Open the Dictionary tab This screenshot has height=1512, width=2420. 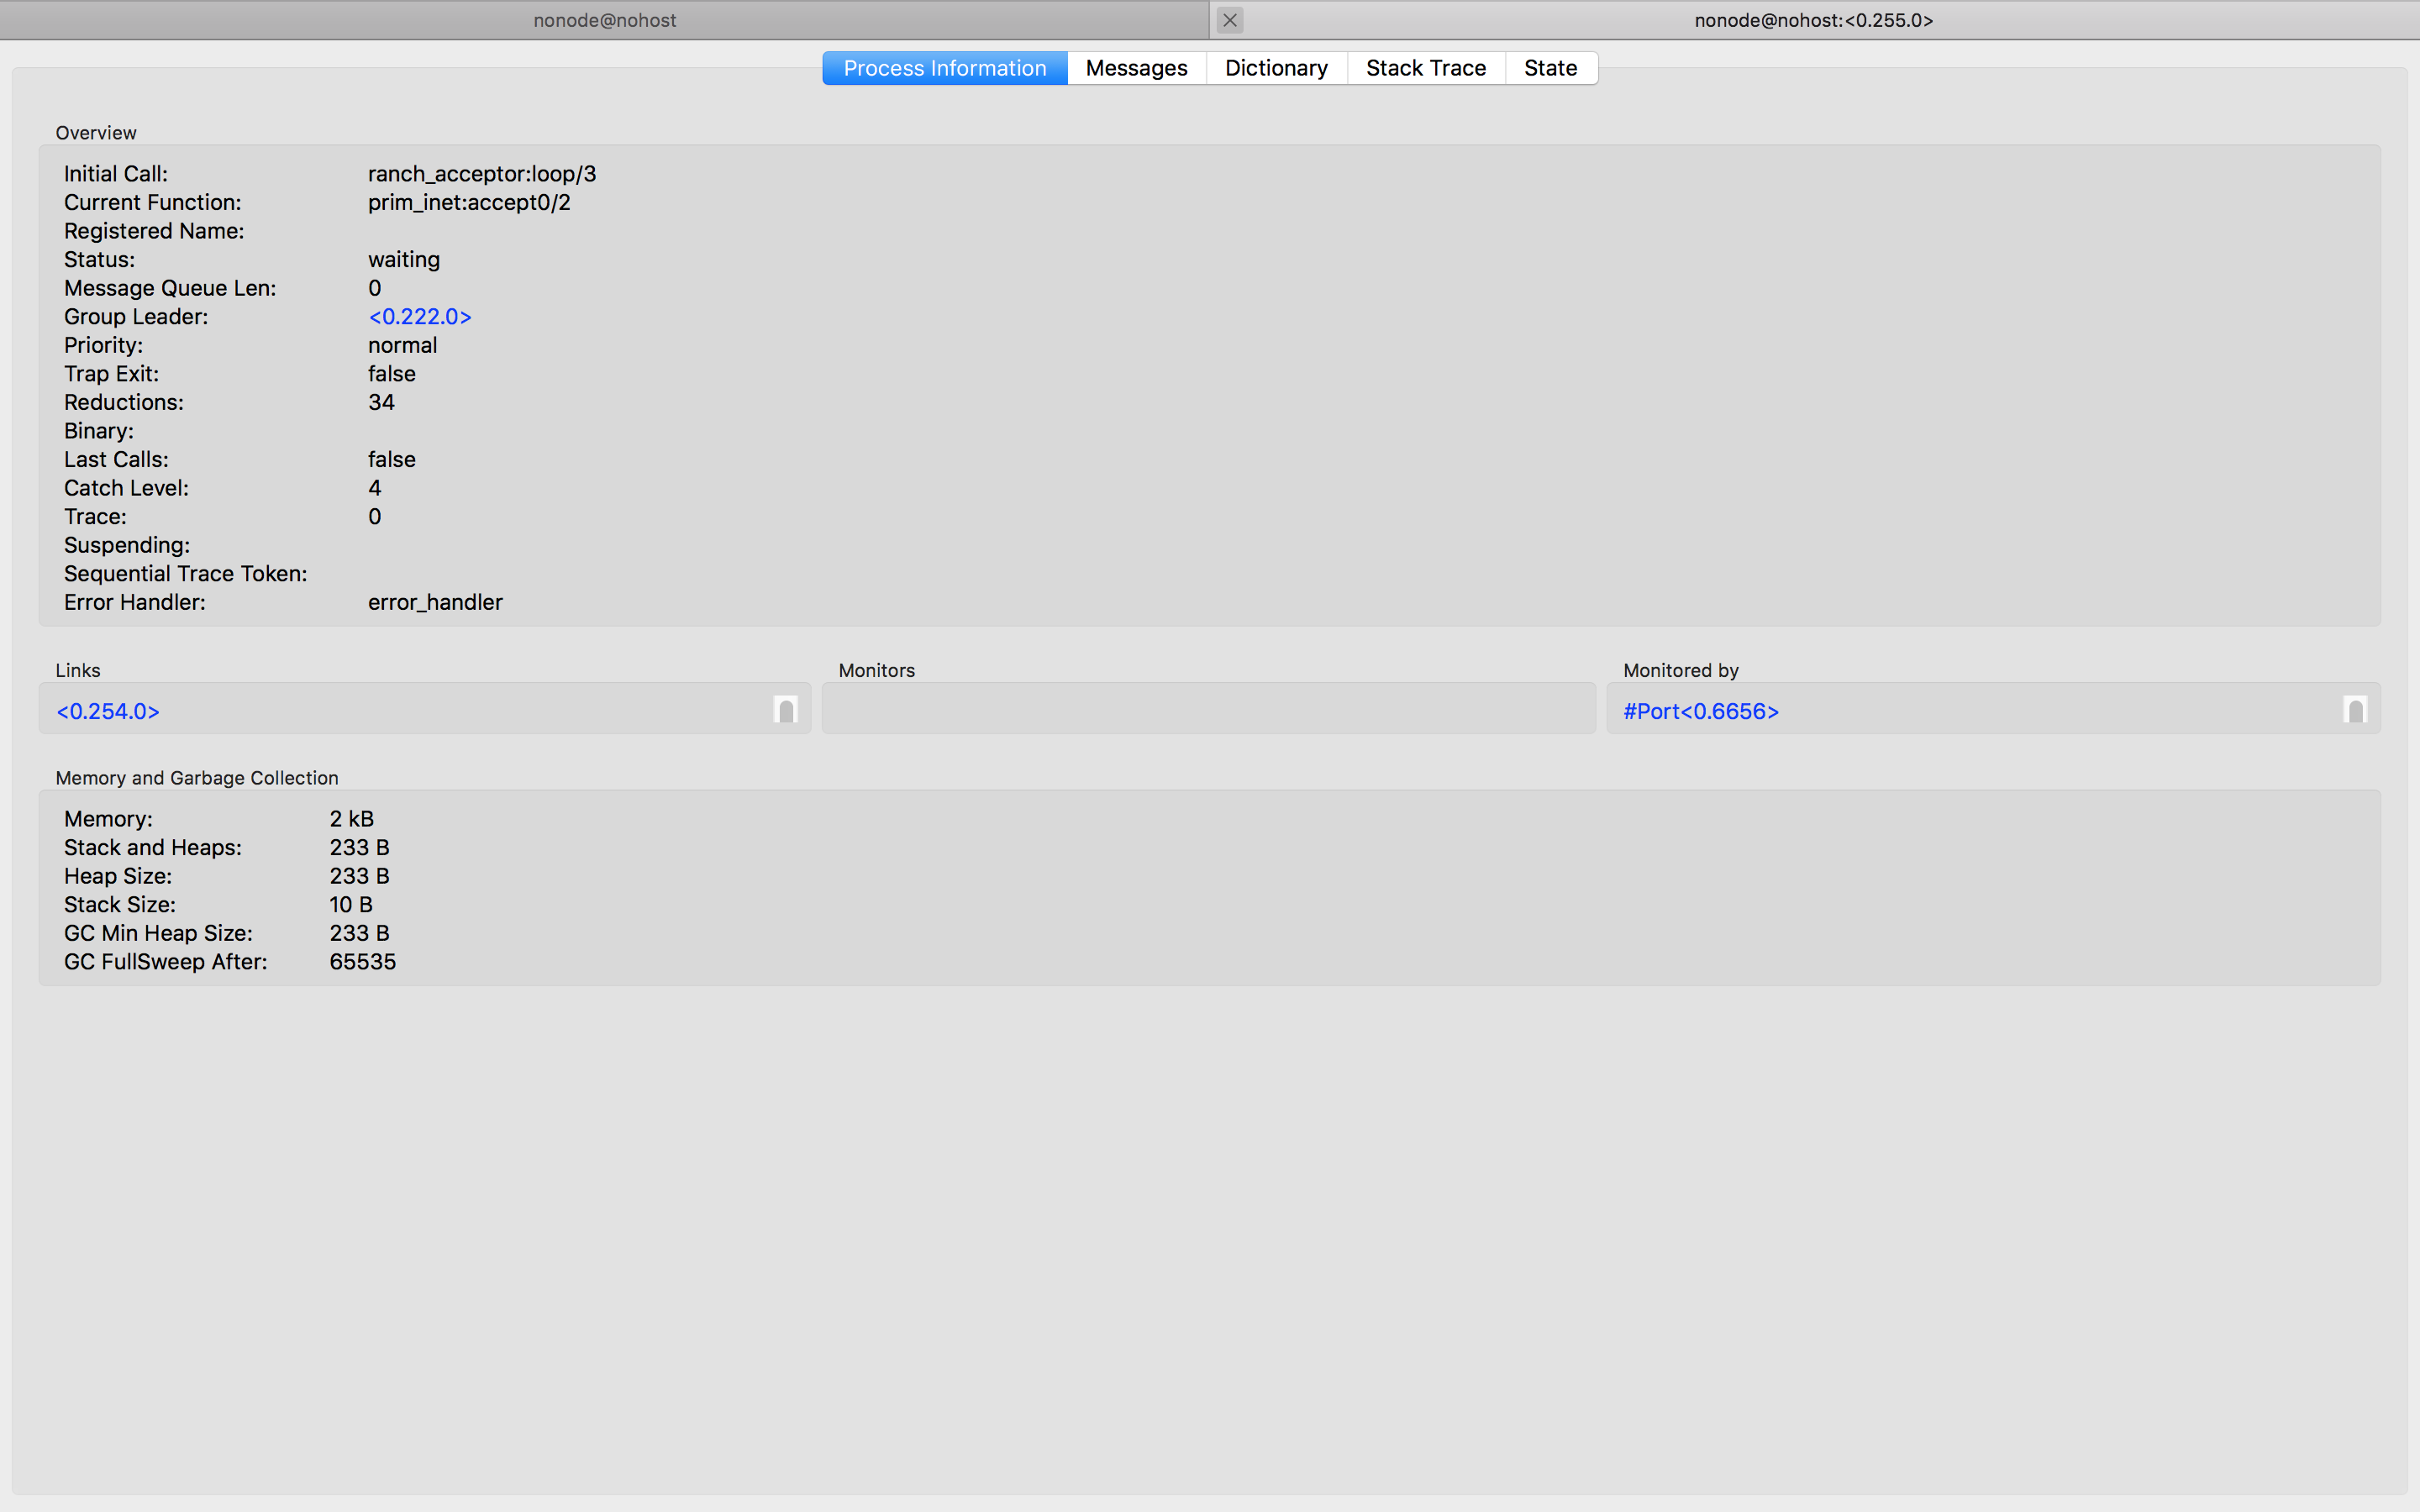click(x=1276, y=68)
